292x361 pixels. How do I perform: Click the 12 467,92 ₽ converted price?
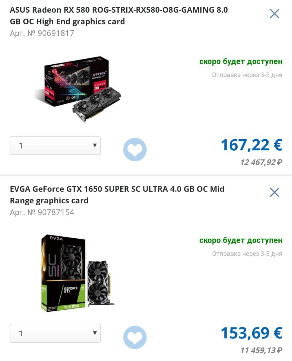pos(261,162)
